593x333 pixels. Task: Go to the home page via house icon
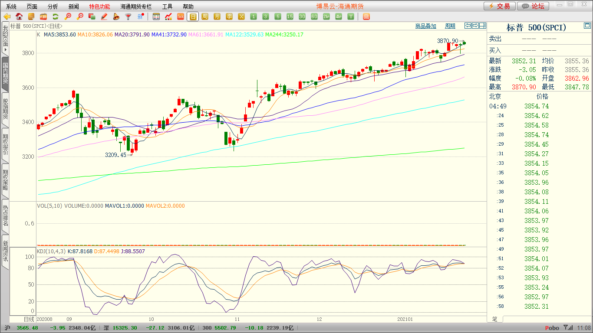point(19,16)
